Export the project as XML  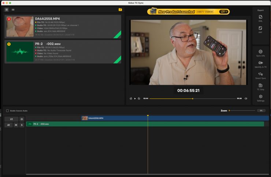pyautogui.click(x=260, y=18)
